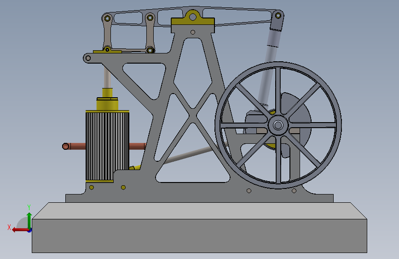
Task: Select the bolt at the flywheel's lower left
Action: [249, 191]
